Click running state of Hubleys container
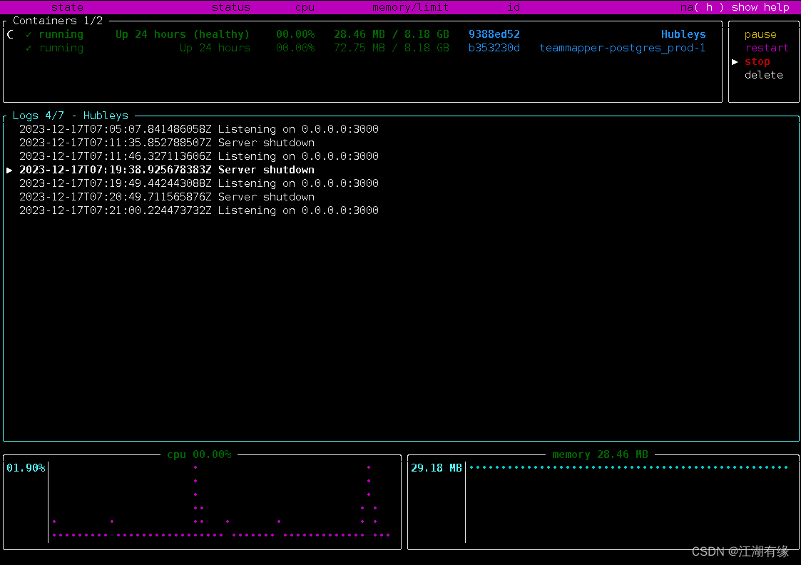This screenshot has height=565, width=801. click(61, 34)
